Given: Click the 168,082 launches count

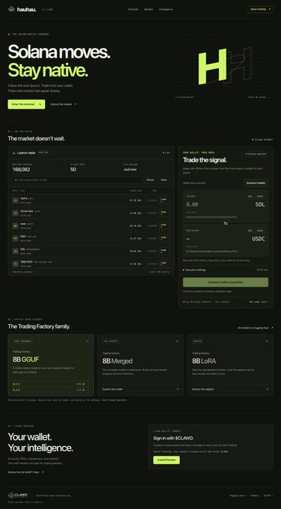Looking at the screenshot, I should [x=22, y=169].
